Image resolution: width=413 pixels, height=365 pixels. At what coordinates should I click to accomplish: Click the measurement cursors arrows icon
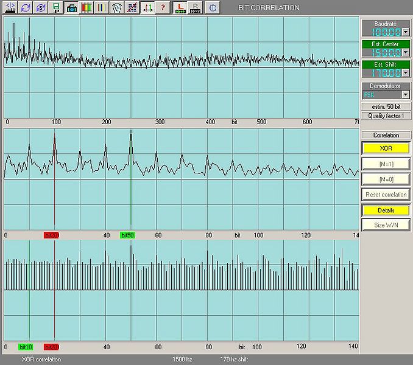pyautogui.click(x=147, y=7)
